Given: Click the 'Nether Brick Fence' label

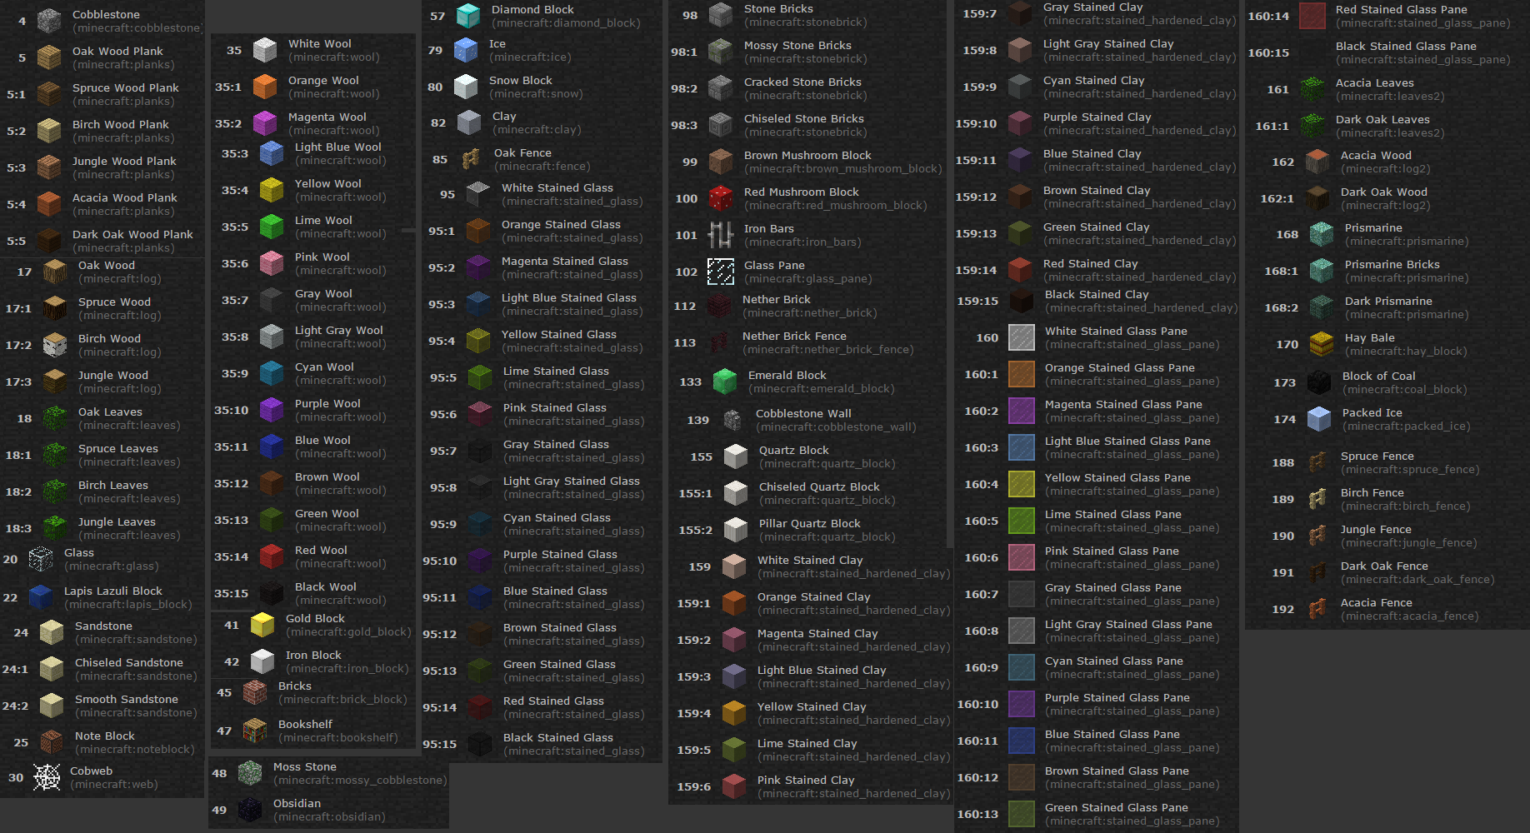Looking at the screenshot, I should [x=794, y=336].
